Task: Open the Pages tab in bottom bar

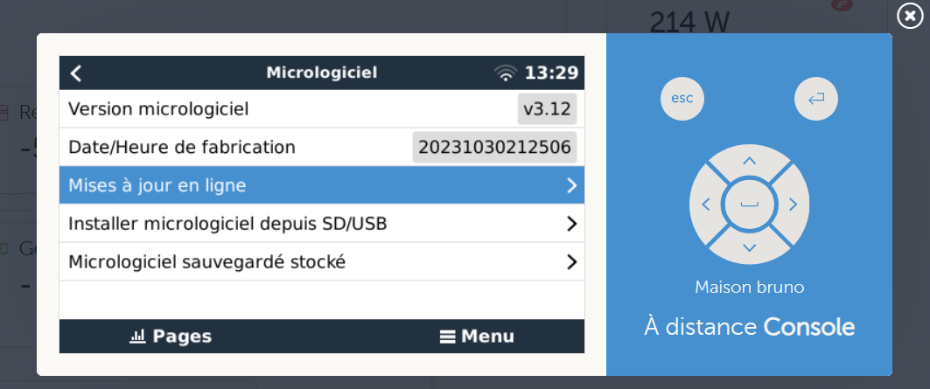Action: 171,337
